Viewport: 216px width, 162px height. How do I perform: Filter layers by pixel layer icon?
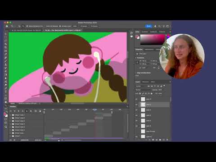click(148, 86)
